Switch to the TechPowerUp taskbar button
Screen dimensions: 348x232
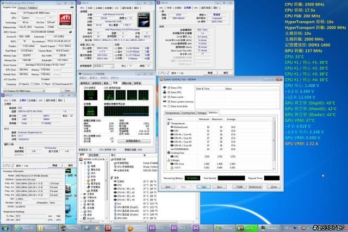225,228
